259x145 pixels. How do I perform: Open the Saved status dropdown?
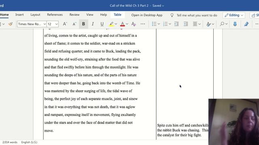[x=158, y=6]
